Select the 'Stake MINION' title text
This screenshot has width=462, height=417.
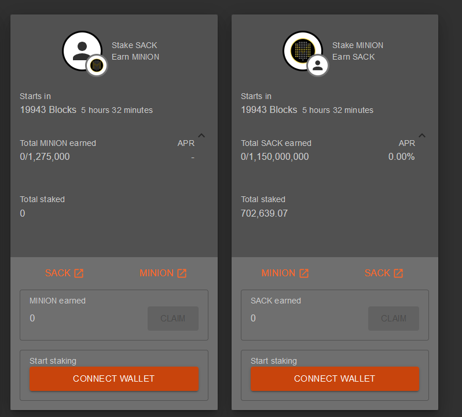(358, 45)
